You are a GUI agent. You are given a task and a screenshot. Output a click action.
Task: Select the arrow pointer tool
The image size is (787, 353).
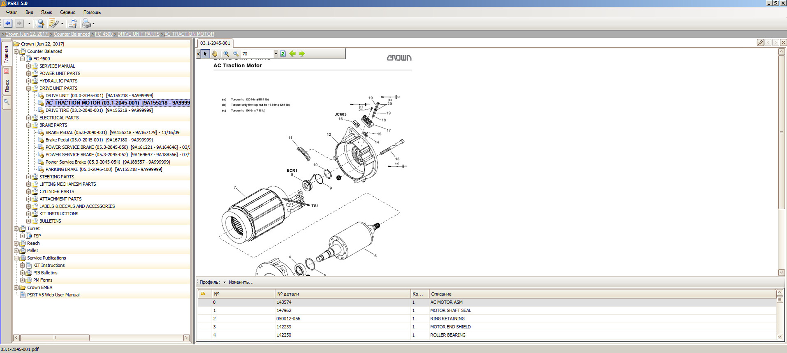coord(205,54)
